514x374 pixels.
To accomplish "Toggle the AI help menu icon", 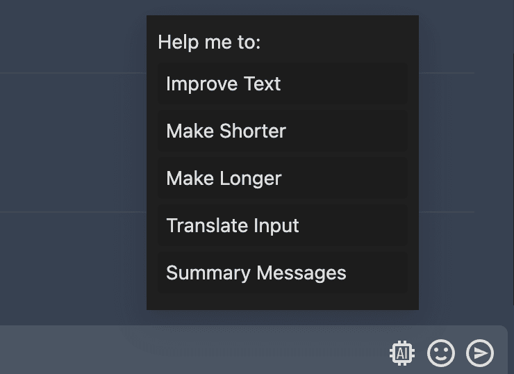I will [x=402, y=353].
